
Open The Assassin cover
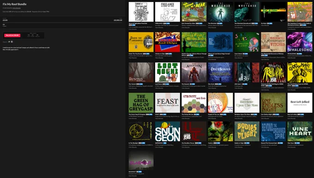point(194,73)
